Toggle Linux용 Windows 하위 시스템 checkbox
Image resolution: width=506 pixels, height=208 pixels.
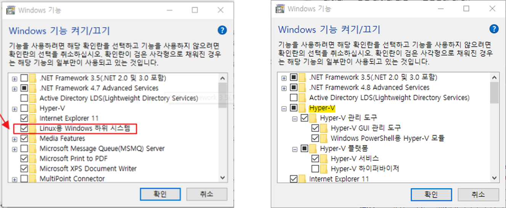pyautogui.click(x=24, y=128)
